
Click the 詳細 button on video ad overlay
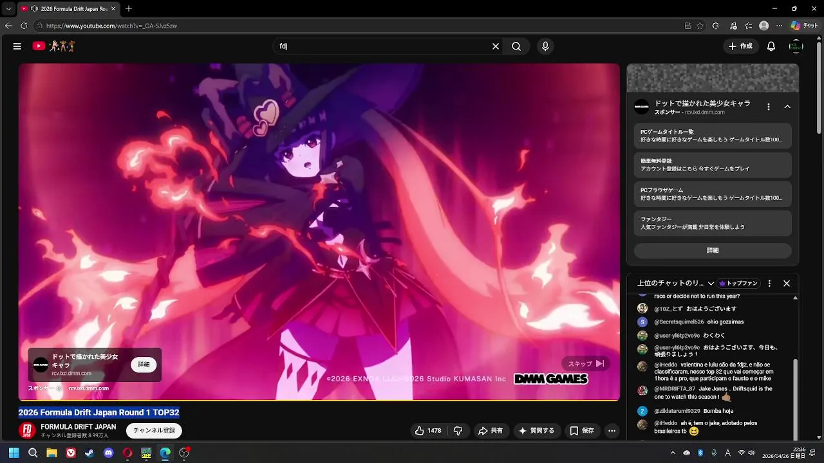(x=144, y=364)
